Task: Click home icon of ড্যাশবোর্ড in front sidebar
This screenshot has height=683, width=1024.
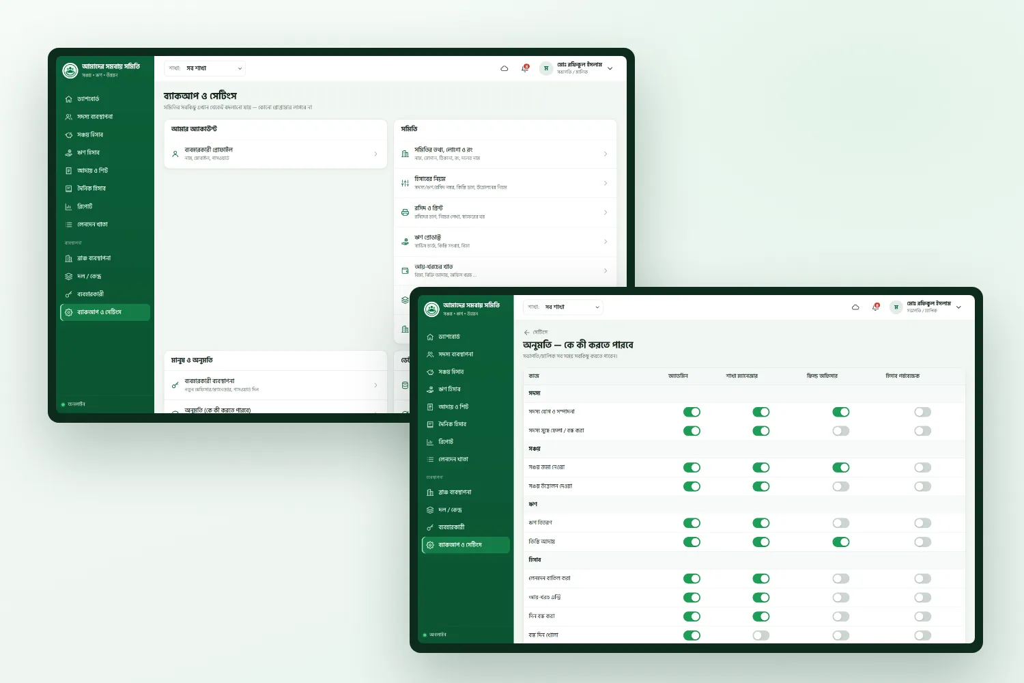Action: pos(430,337)
